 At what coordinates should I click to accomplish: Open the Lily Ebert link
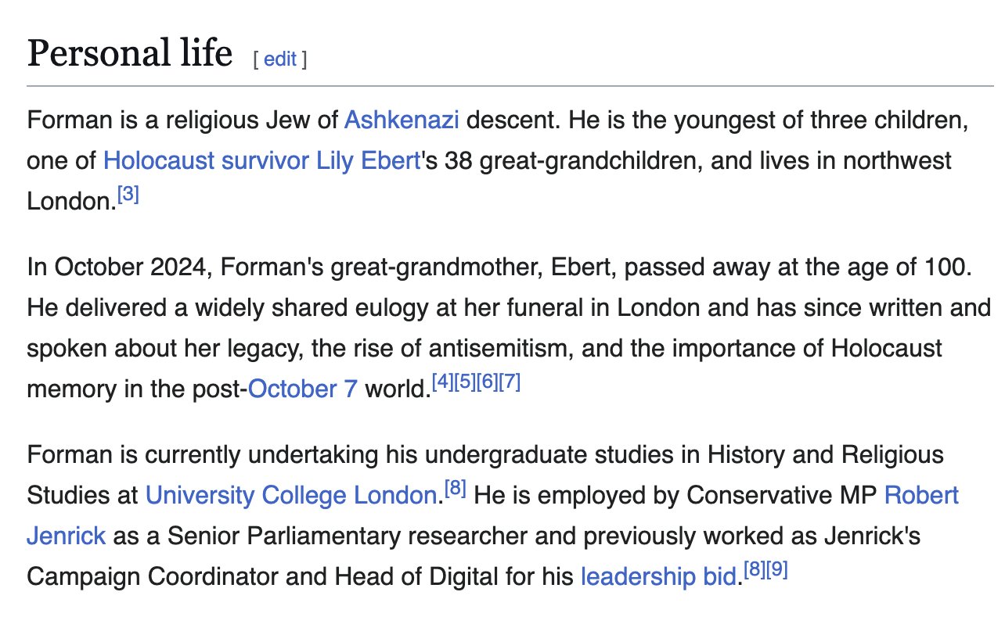(x=369, y=161)
